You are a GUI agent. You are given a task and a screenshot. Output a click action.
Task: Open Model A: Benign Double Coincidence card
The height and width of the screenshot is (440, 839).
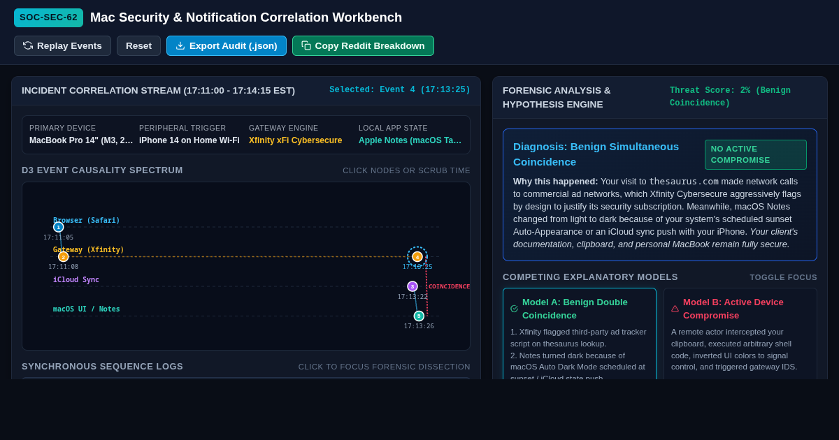click(x=580, y=334)
